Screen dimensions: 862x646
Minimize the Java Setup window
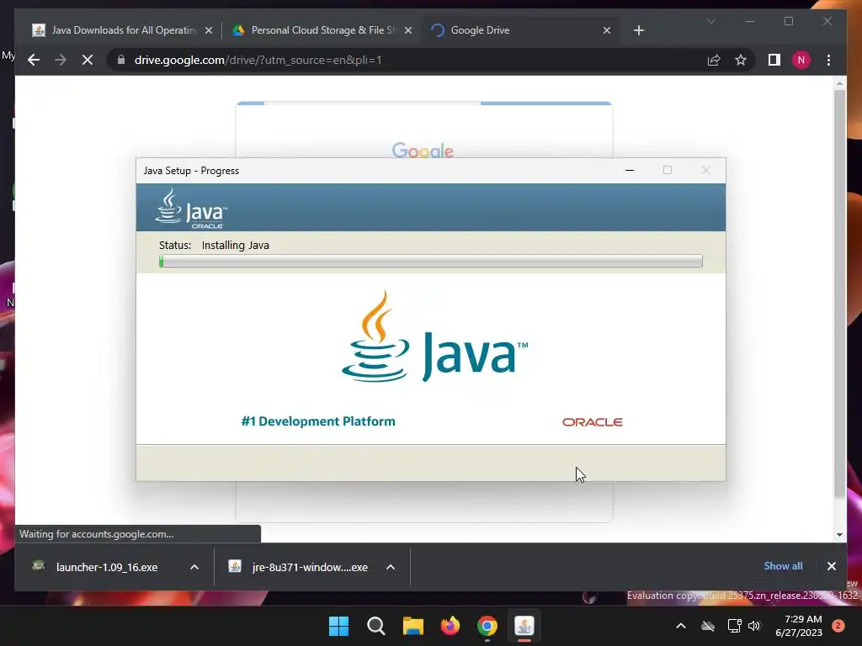coord(630,170)
